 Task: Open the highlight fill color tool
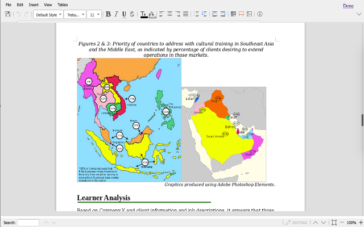[x=152, y=14]
